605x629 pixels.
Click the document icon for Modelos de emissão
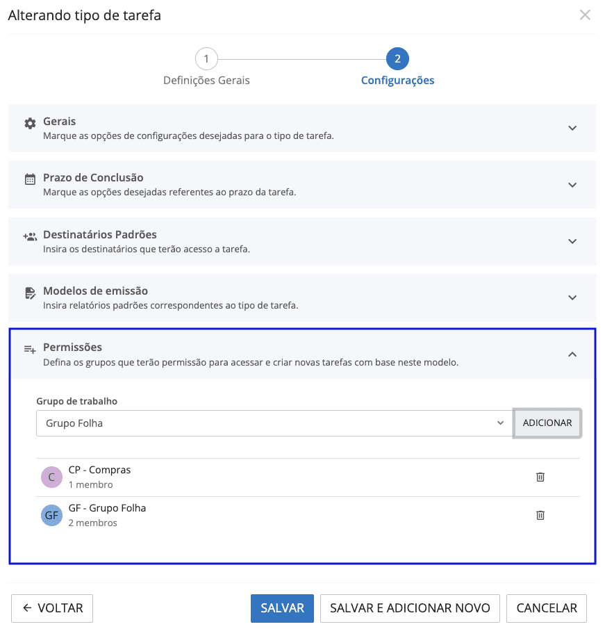pos(30,293)
